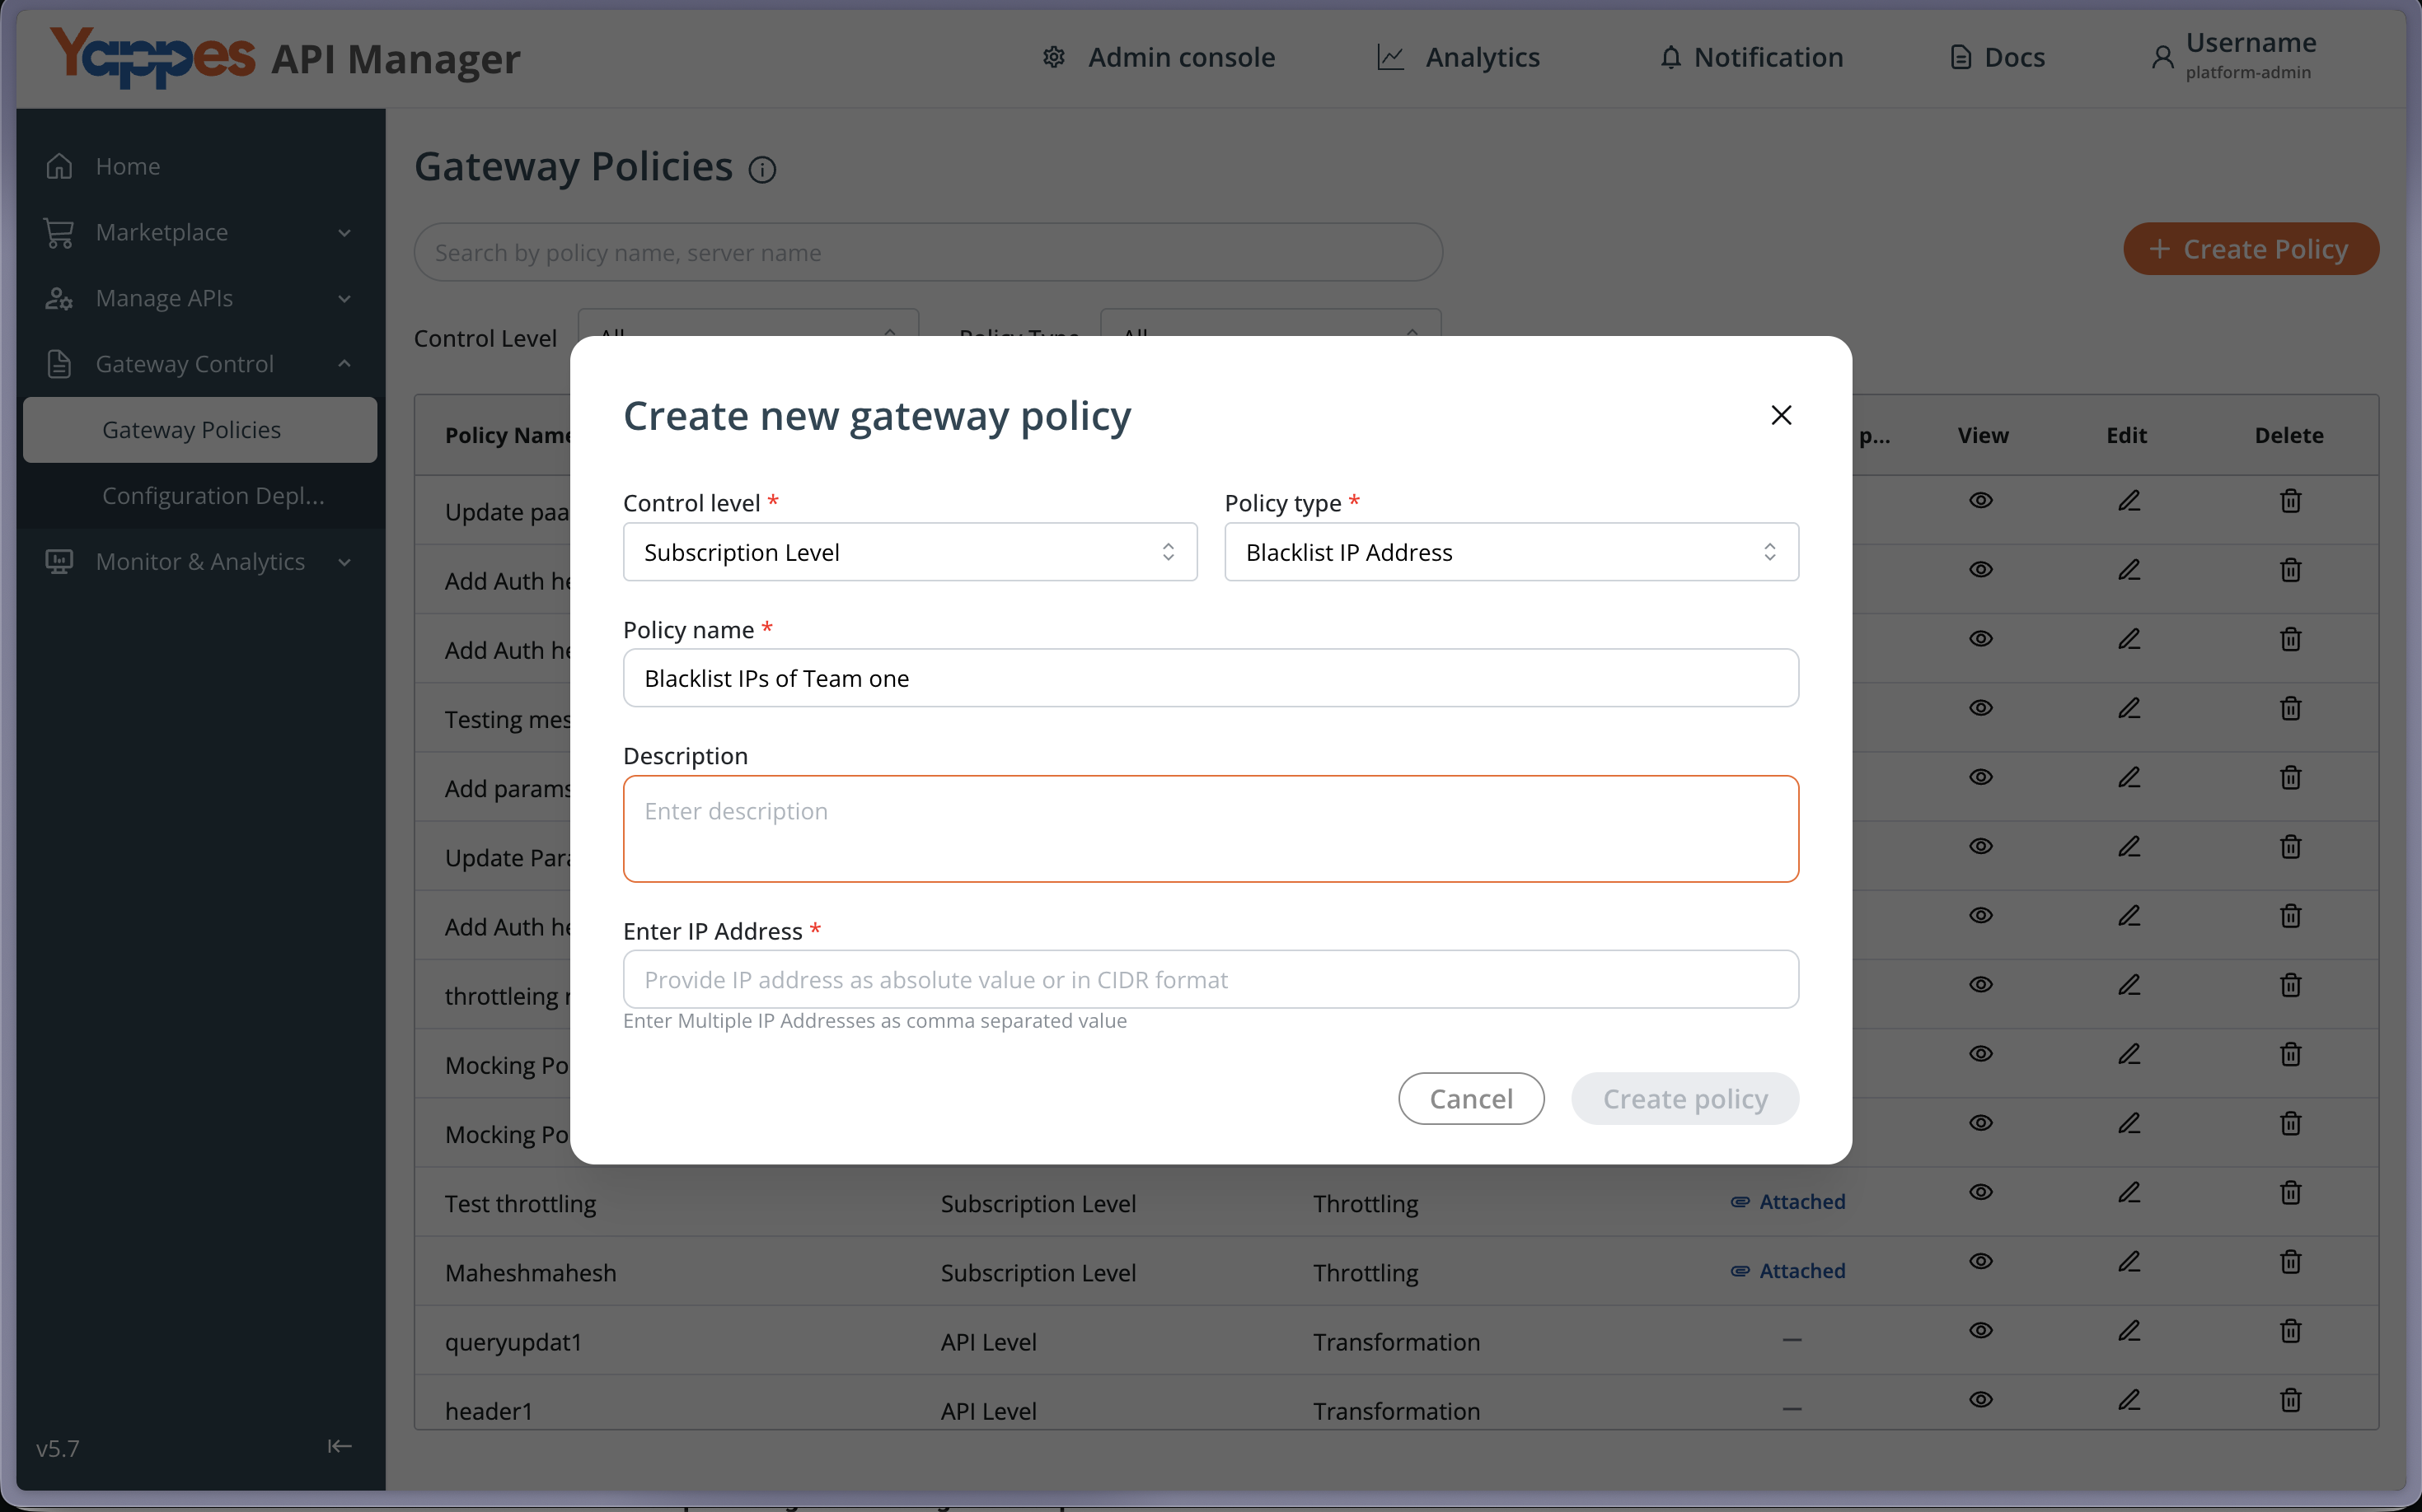Screen dimensions: 2422x1512
Task: Click the header1 policy name
Action: (488, 1411)
